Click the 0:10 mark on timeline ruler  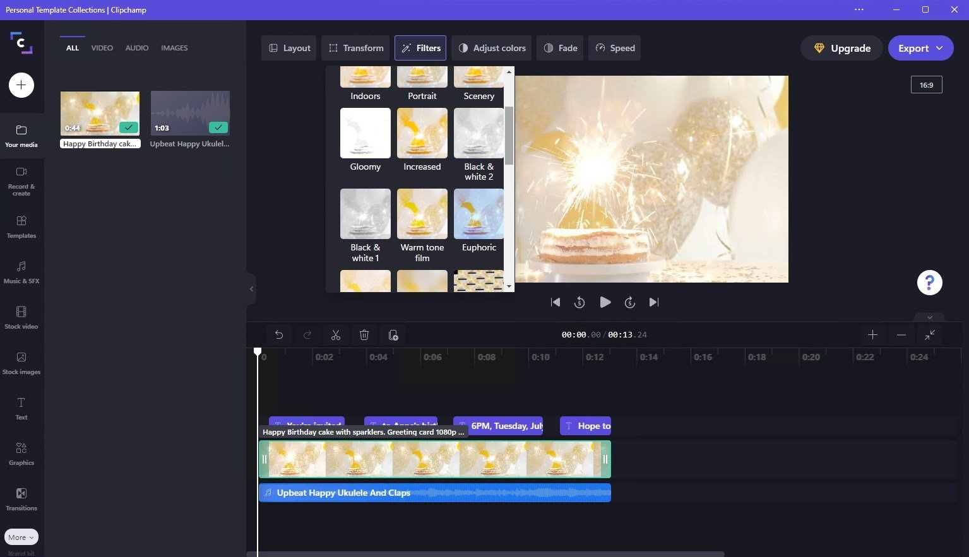click(540, 357)
